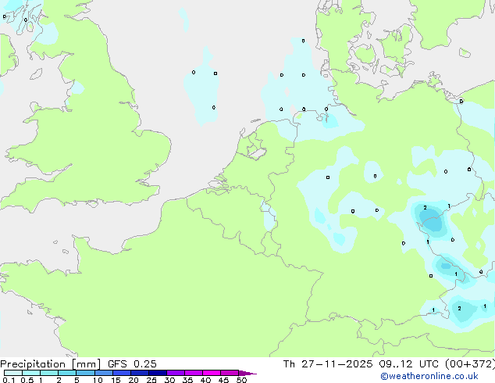Choose the 40–45 mm magenta legend segment

[x=212, y=373]
